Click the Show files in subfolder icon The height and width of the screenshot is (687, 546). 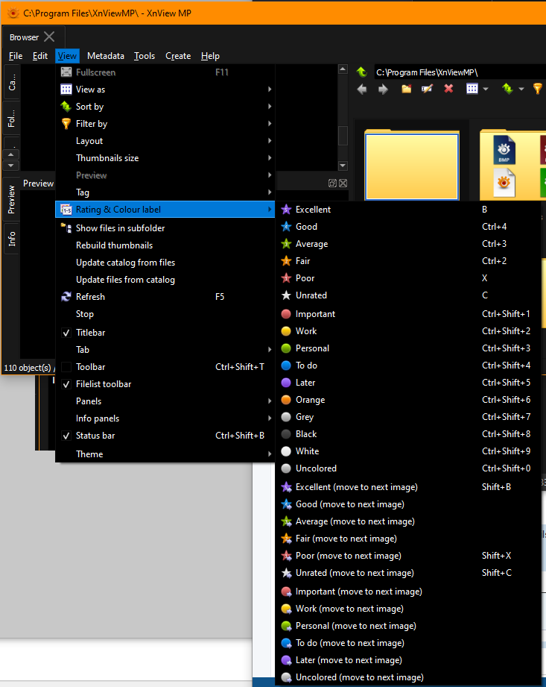click(x=66, y=228)
